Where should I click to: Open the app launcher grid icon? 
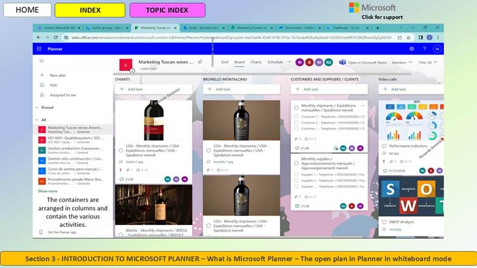(39, 48)
